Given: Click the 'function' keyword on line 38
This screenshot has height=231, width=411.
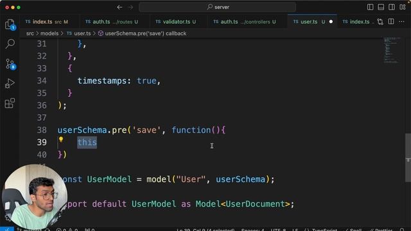Looking at the screenshot, I should pos(191,130).
